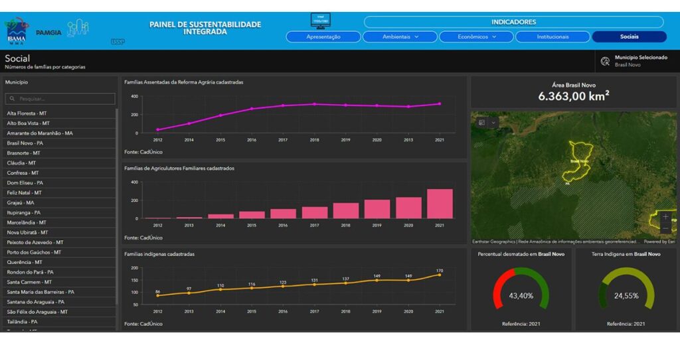This screenshot has width=680, height=357.
Task: Open the Apresentação tab
Action: 323,36
